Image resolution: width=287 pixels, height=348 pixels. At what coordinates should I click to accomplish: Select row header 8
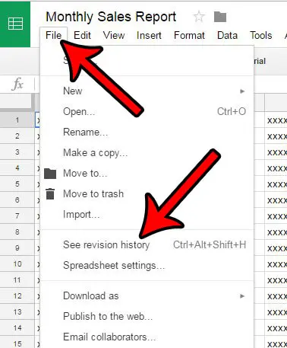(x=17, y=231)
